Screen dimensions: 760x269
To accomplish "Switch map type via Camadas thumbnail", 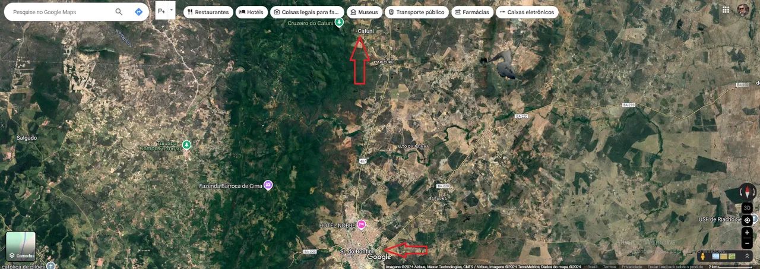I will point(21,246).
